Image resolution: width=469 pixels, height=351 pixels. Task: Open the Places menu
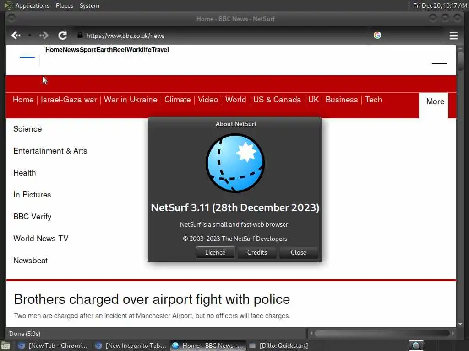(64, 5)
